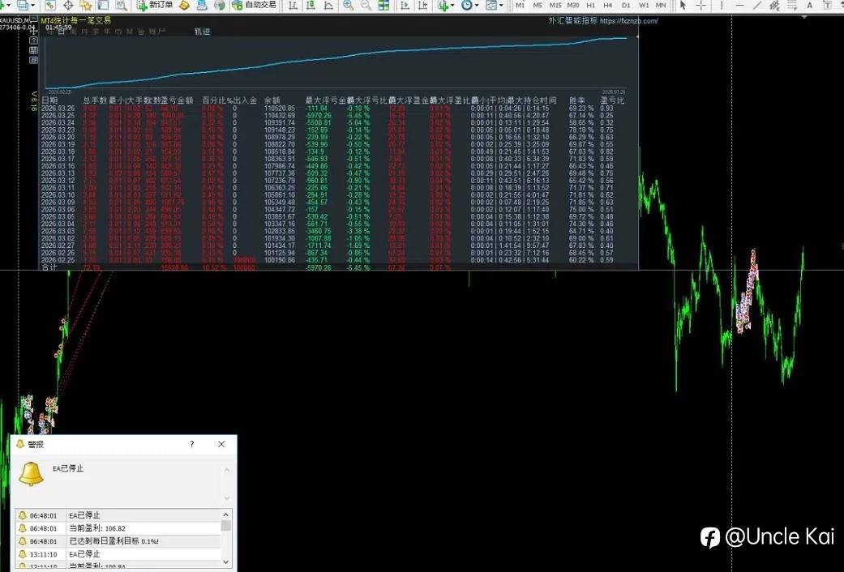Click the help question mark in 警报 dialog
Viewport: 844px width, 572px height.
click(x=192, y=444)
